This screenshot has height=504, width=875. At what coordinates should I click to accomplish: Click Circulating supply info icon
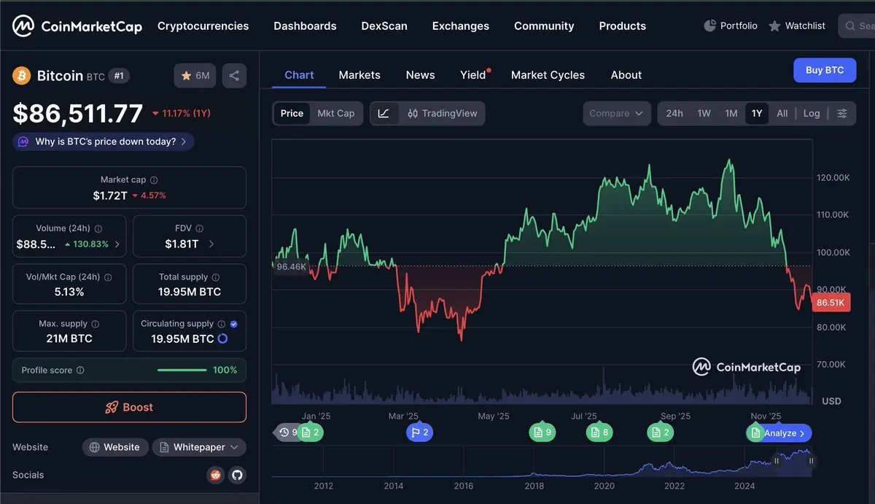coord(221,324)
